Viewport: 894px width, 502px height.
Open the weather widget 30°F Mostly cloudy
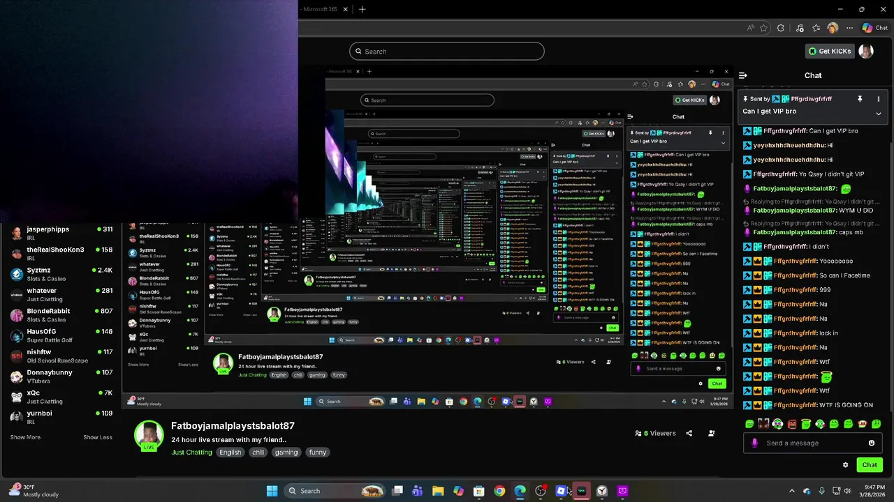coord(33,491)
